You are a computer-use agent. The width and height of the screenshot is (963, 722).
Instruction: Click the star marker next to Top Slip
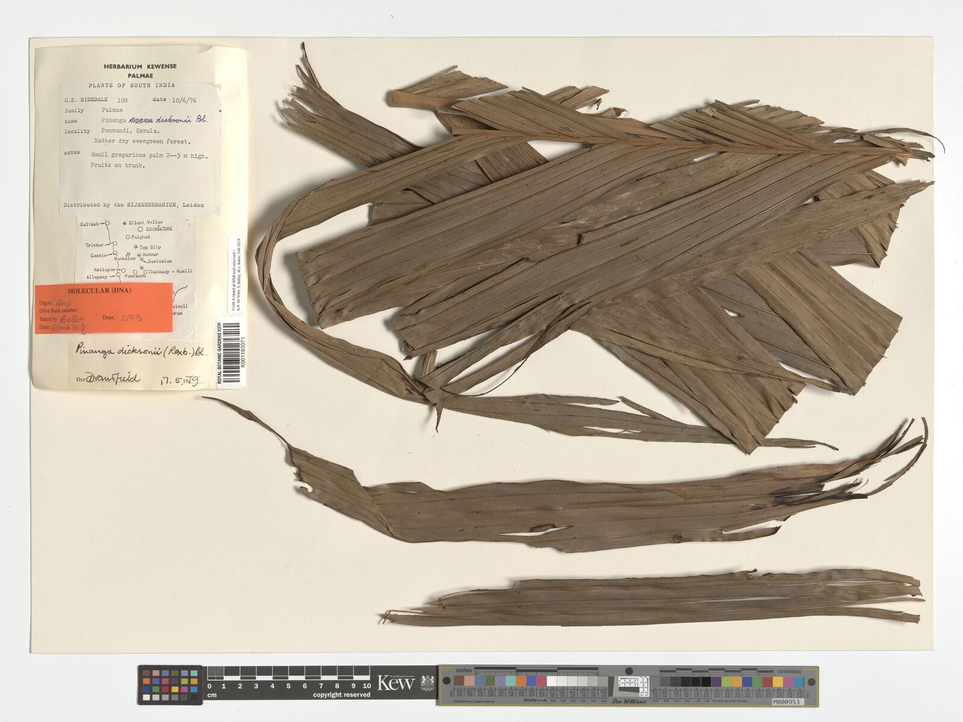pyautogui.click(x=136, y=247)
